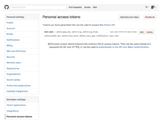The height and width of the screenshot is (123, 164).
Task: Open Security settings
Action: pos(22,57)
